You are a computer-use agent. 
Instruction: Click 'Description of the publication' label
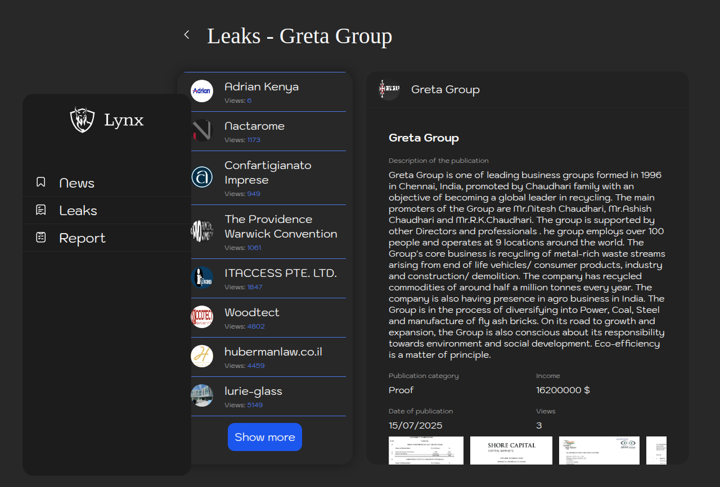439,161
